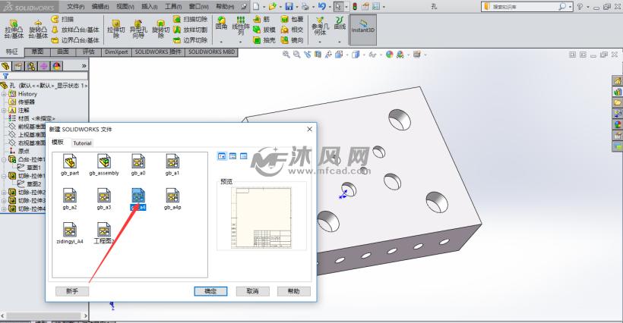
Task: Open the 工具 Tools menu
Action: coord(173,7)
